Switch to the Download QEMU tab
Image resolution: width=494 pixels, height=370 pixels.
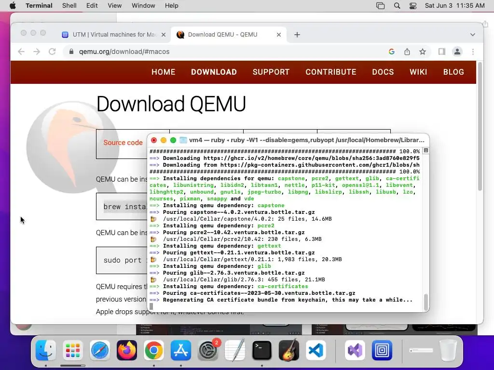tap(228, 35)
